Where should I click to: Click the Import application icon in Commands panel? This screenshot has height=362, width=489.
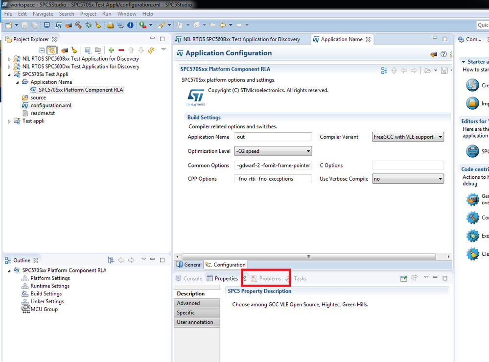pos(472,103)
